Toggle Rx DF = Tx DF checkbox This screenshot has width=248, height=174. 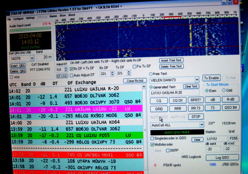click(x=71, y=69)
